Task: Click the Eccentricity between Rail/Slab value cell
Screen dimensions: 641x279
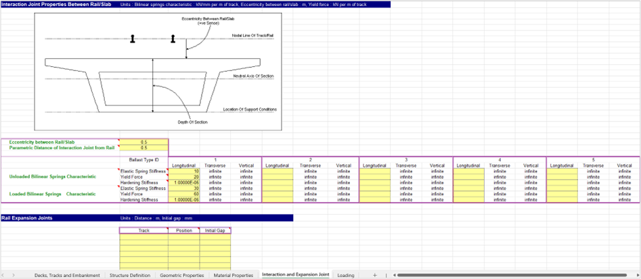Action: pos(143,143)
